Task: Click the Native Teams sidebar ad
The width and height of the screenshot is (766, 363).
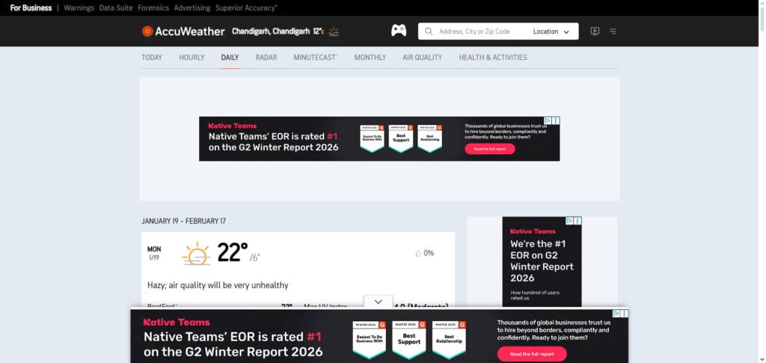Action: click(542, 262)
